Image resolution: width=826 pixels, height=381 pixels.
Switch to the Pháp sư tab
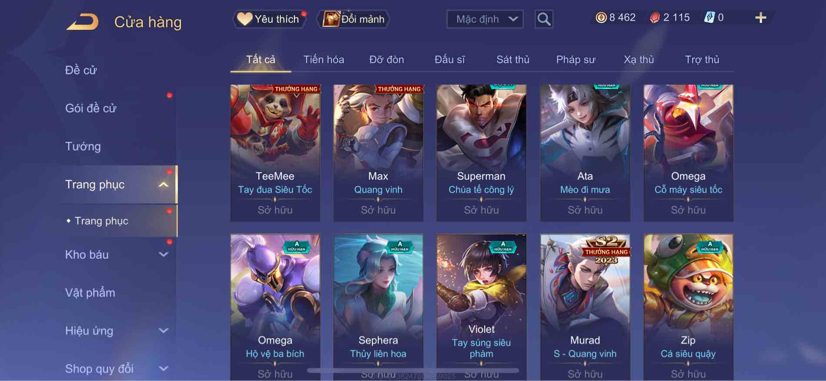click(575, 59)
